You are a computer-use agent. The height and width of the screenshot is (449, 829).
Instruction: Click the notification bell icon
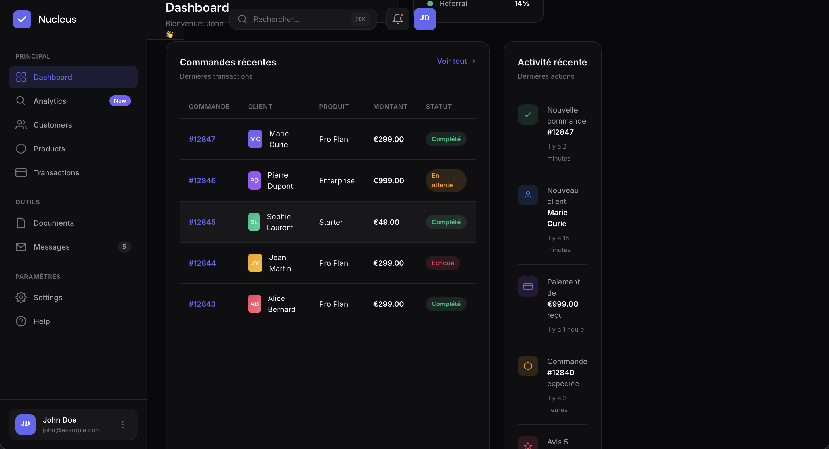[397, 19]
